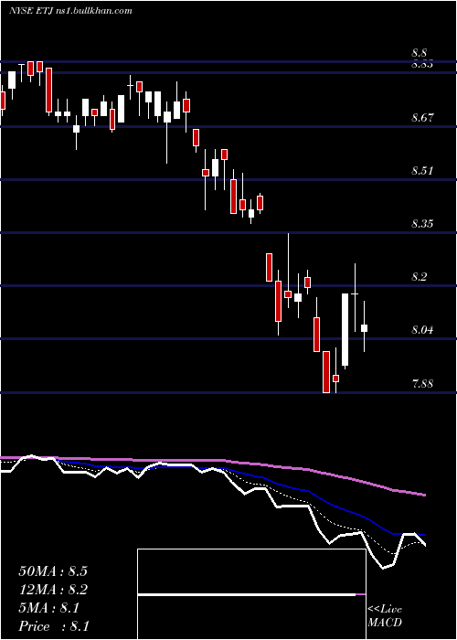
Task: Click the 8.04 price level label
Action: click(422, 330)
